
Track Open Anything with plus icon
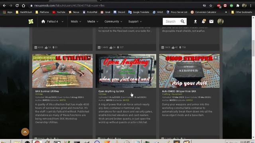click(152, 58)
